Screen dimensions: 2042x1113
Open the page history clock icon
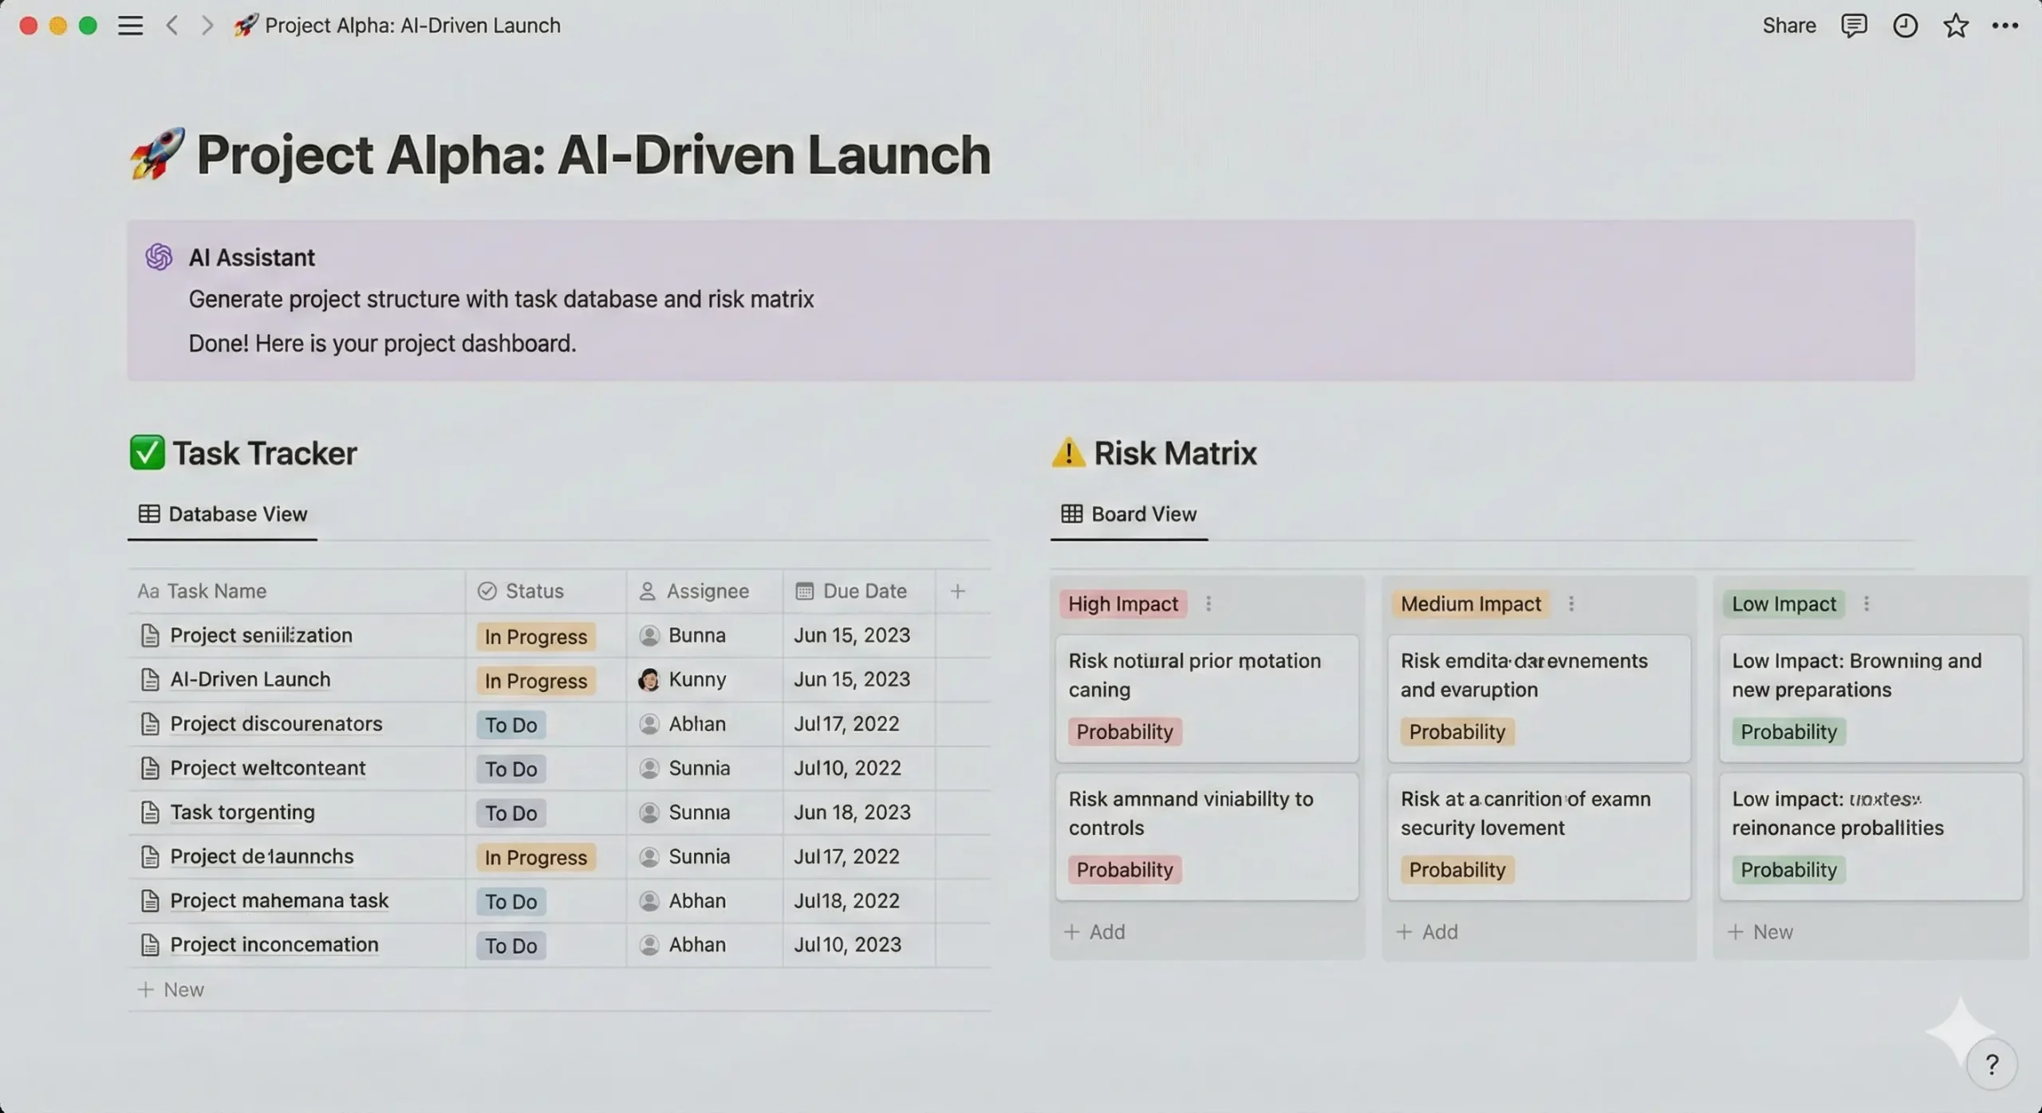pos(1905,25)
